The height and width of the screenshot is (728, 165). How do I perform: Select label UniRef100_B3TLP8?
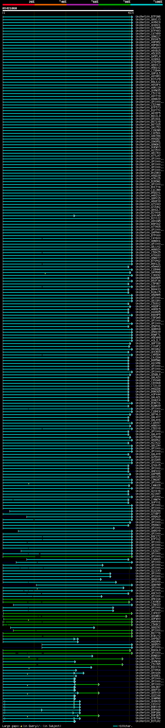(148, 79)
